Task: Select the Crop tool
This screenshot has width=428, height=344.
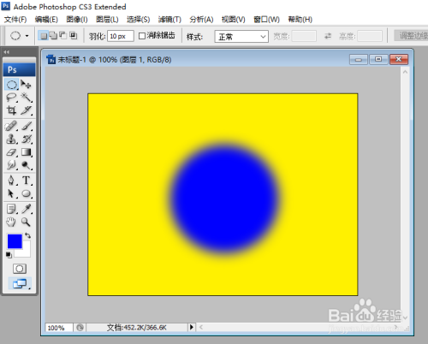Action: click(12, 110)
